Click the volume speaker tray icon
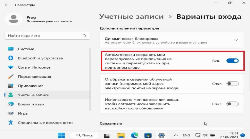This screenshot has height=139, width=250. (x=205, y=135)
